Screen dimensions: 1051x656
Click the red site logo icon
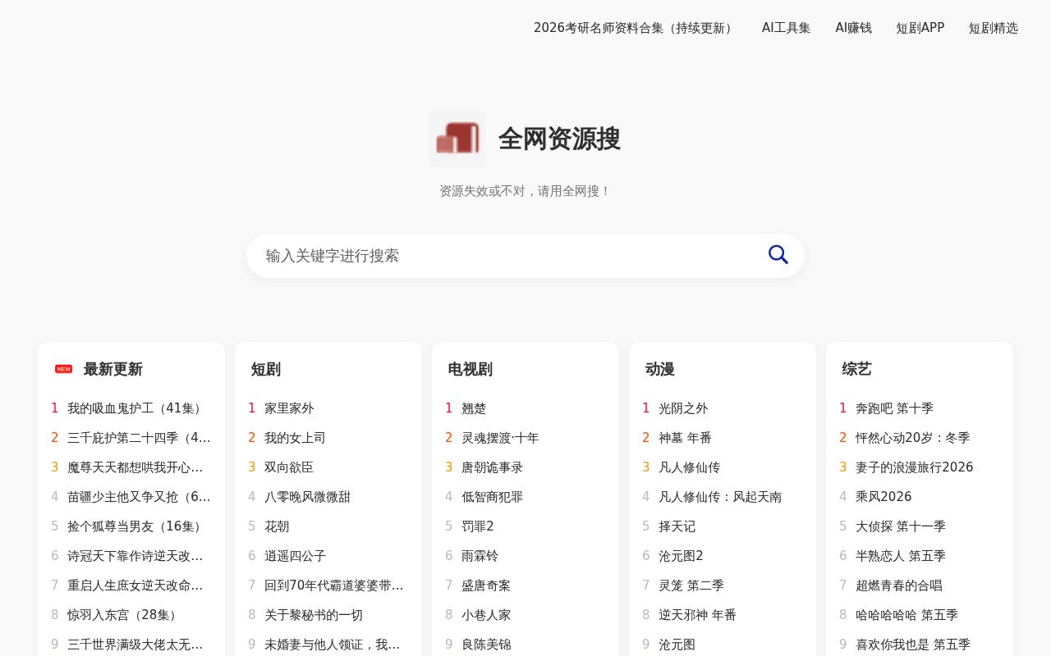tap(457, 139)
